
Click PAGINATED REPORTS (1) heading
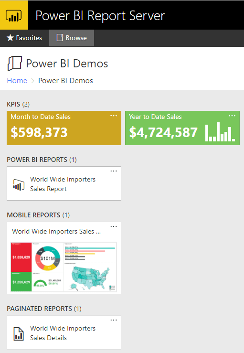click(x=44, y=309)
